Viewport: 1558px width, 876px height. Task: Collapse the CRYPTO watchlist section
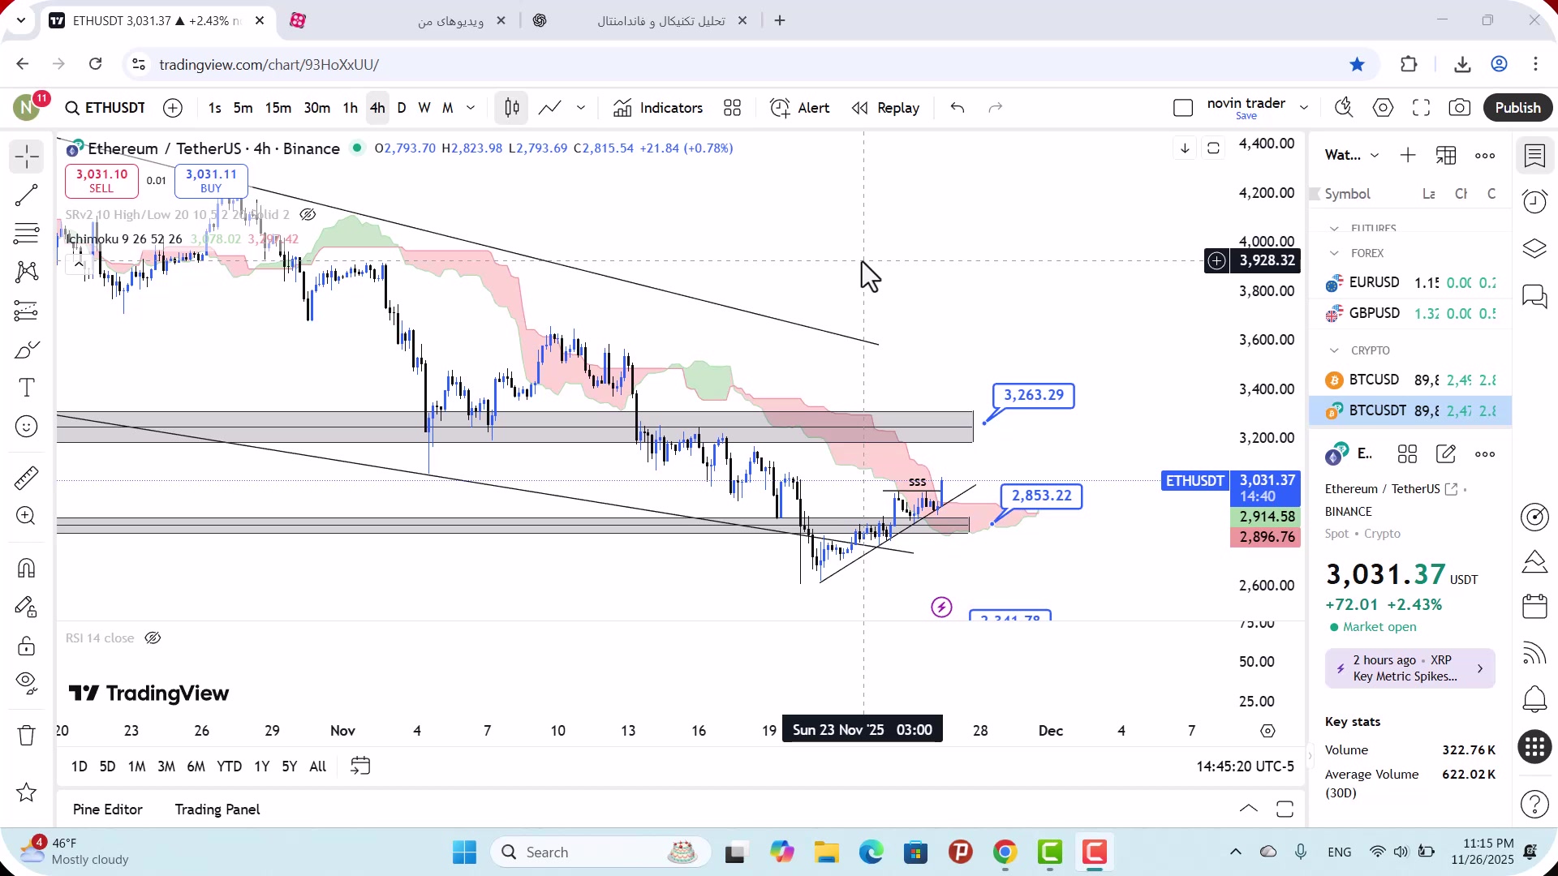(1334, 350)
